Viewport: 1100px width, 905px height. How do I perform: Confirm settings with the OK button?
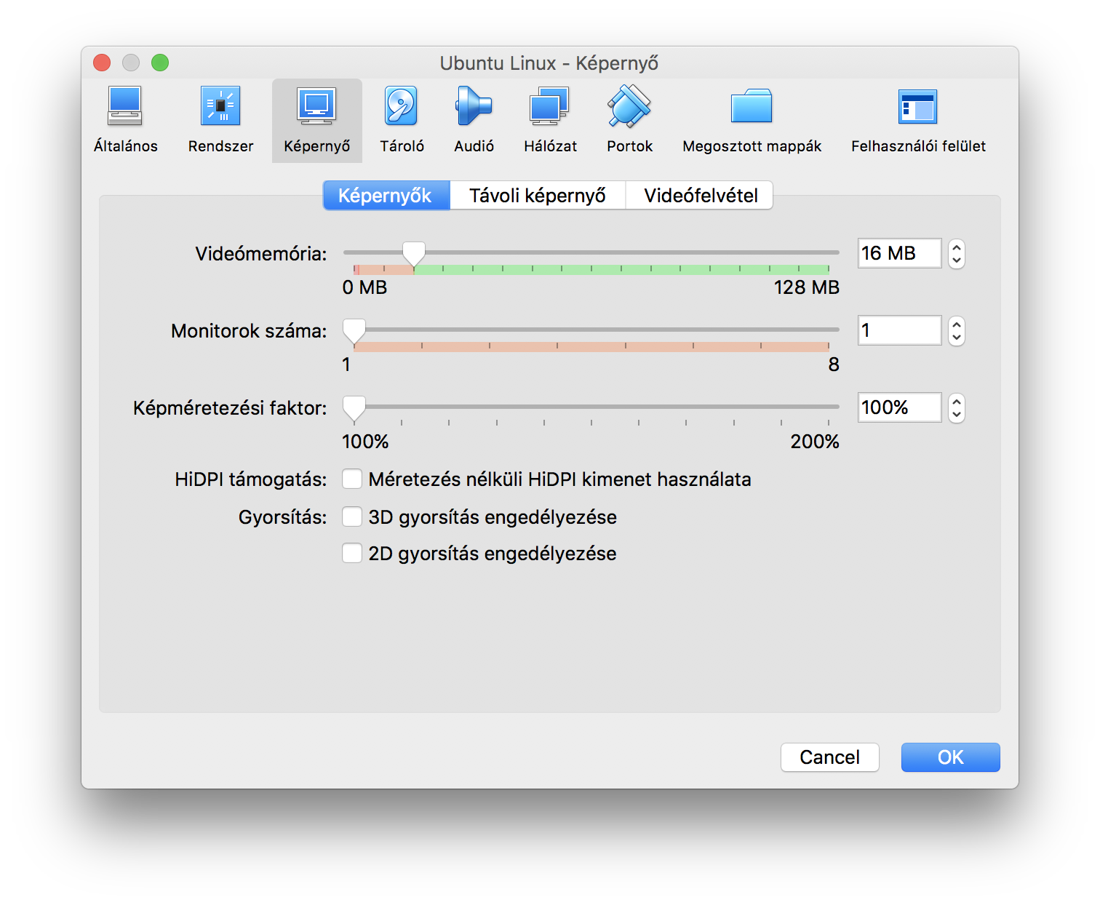[x=950, y=757]
